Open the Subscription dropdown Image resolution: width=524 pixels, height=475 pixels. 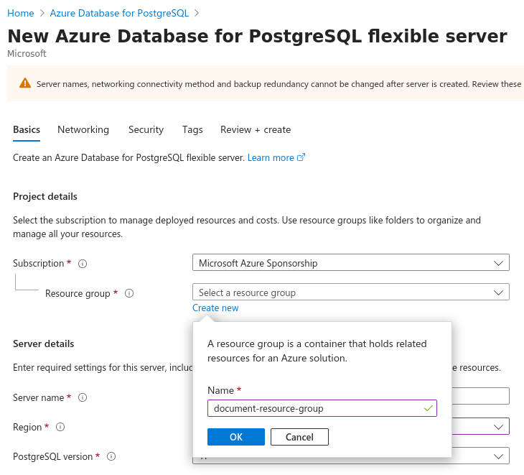click(x=351, y=262)
